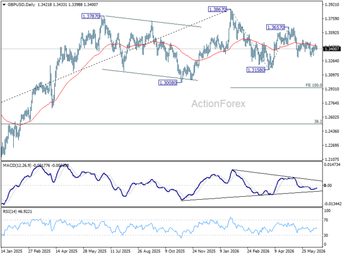Click the FE 100.0 projection label
342x256 pixels.
(313, 85)
